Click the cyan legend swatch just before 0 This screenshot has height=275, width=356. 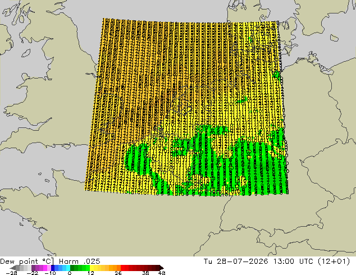tap(68, 268)
